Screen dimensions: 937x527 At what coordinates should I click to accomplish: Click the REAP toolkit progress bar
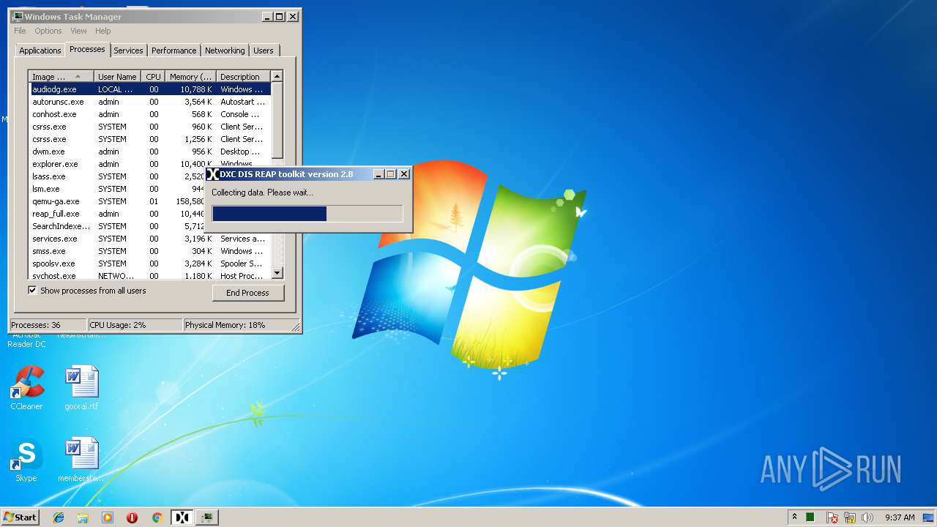click(x=307, y=214)
